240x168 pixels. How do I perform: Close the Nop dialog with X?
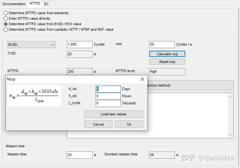pyautogui.click(x=142, y=79)
